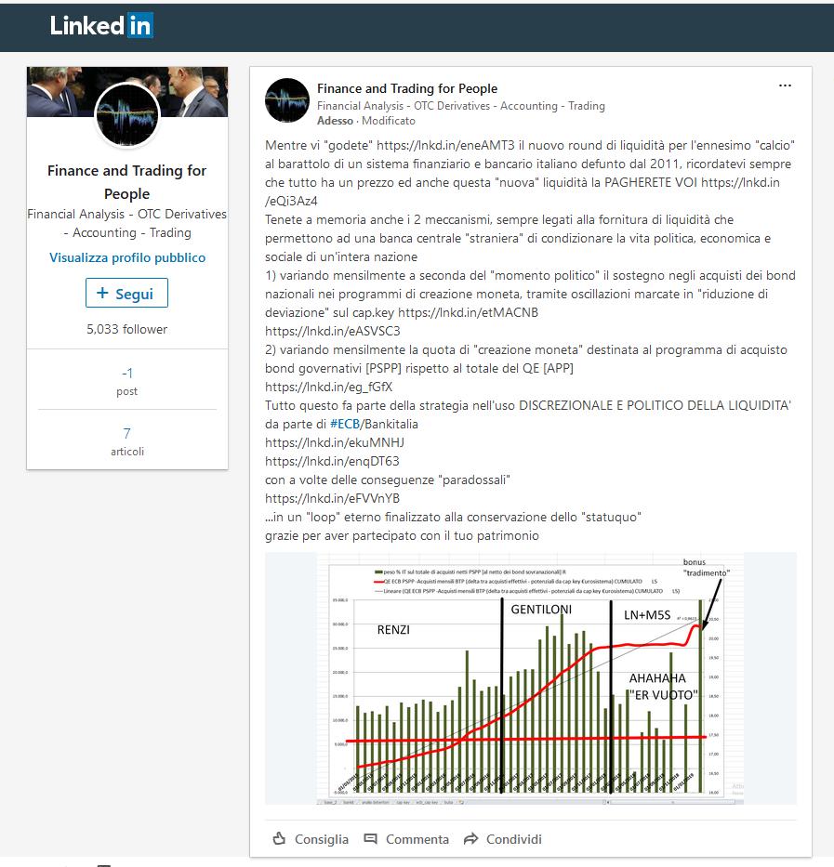Click the post author name heading
834x867 pixels.
point(407,88)
